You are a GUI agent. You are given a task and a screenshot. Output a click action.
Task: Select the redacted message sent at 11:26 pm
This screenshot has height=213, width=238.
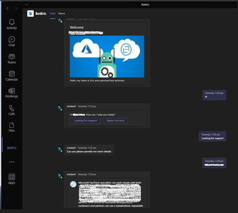pos(214,163)
